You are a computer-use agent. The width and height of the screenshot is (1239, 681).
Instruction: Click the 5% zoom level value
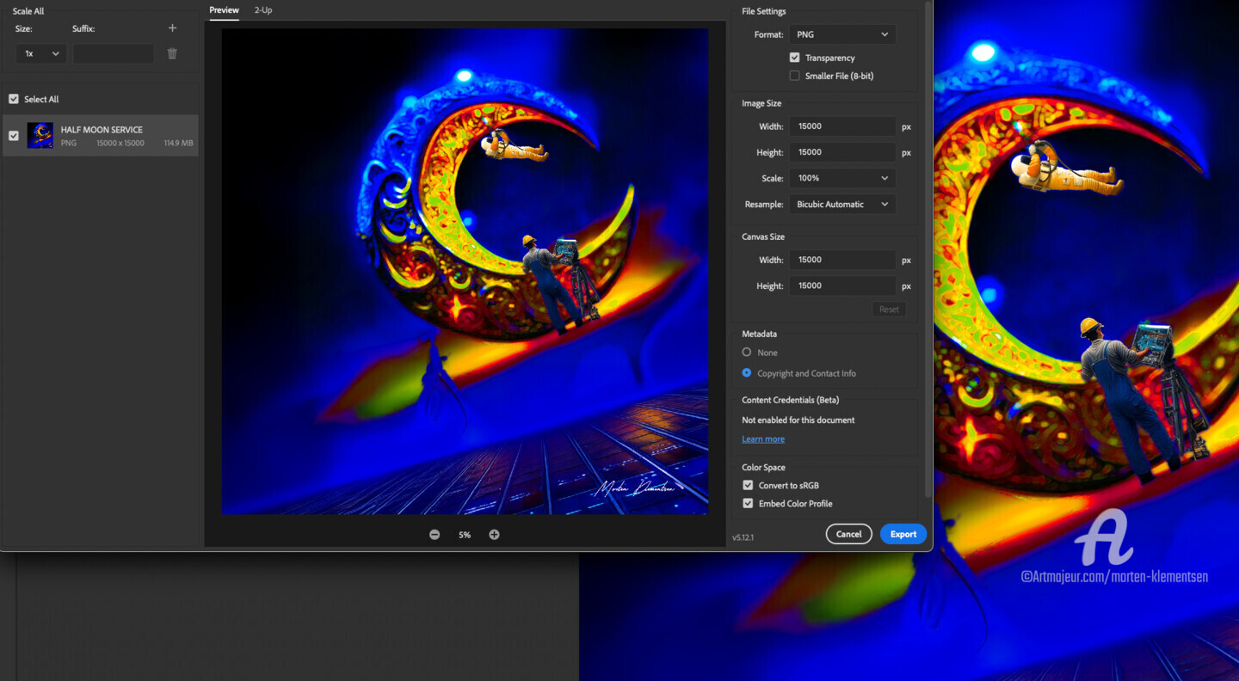(465, 535)
